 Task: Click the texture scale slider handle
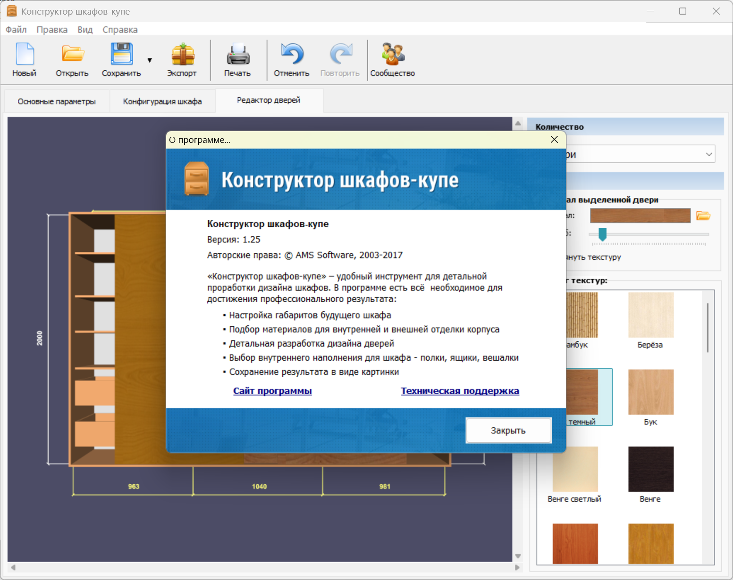pyautogui.click(x=602, y=234)
